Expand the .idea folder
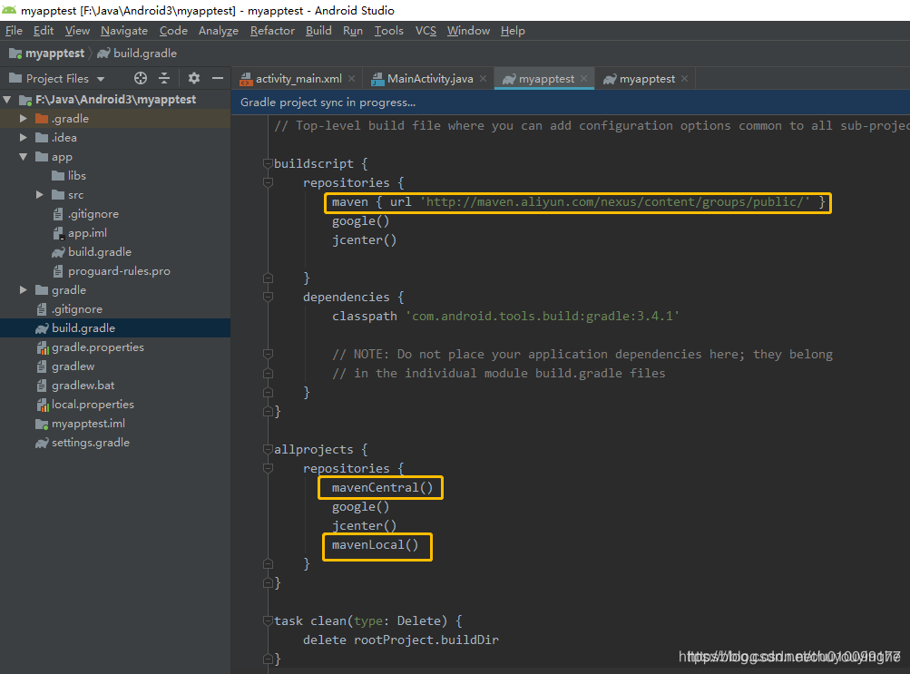 click(24, 138)
